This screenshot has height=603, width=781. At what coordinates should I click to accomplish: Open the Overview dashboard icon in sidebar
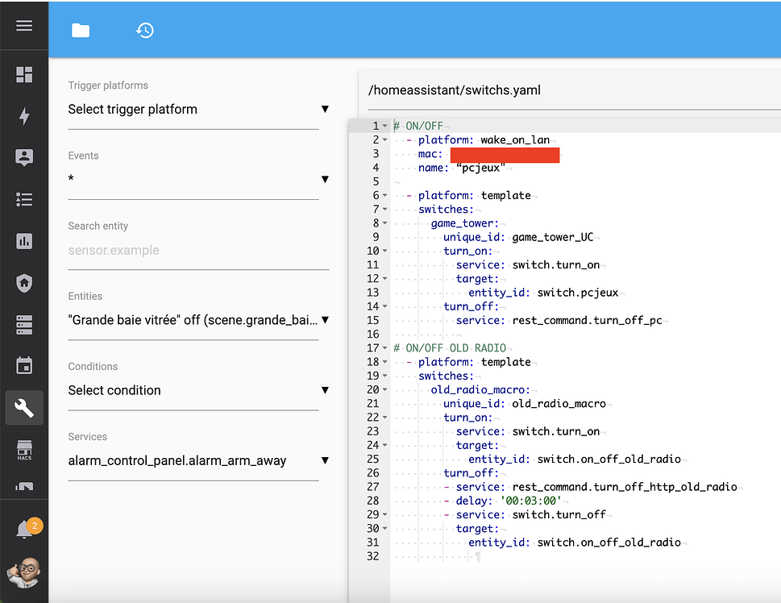(23, 74)
